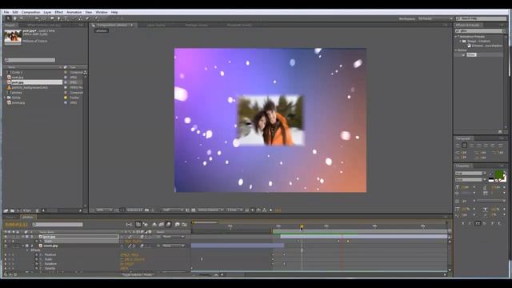Switch to the Effect Controls tab

tap(44, 25)
